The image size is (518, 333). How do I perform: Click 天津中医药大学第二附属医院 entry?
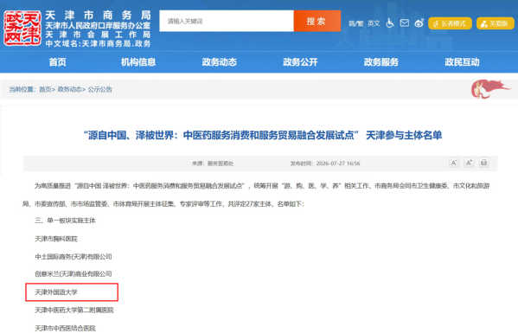(74, 310)
